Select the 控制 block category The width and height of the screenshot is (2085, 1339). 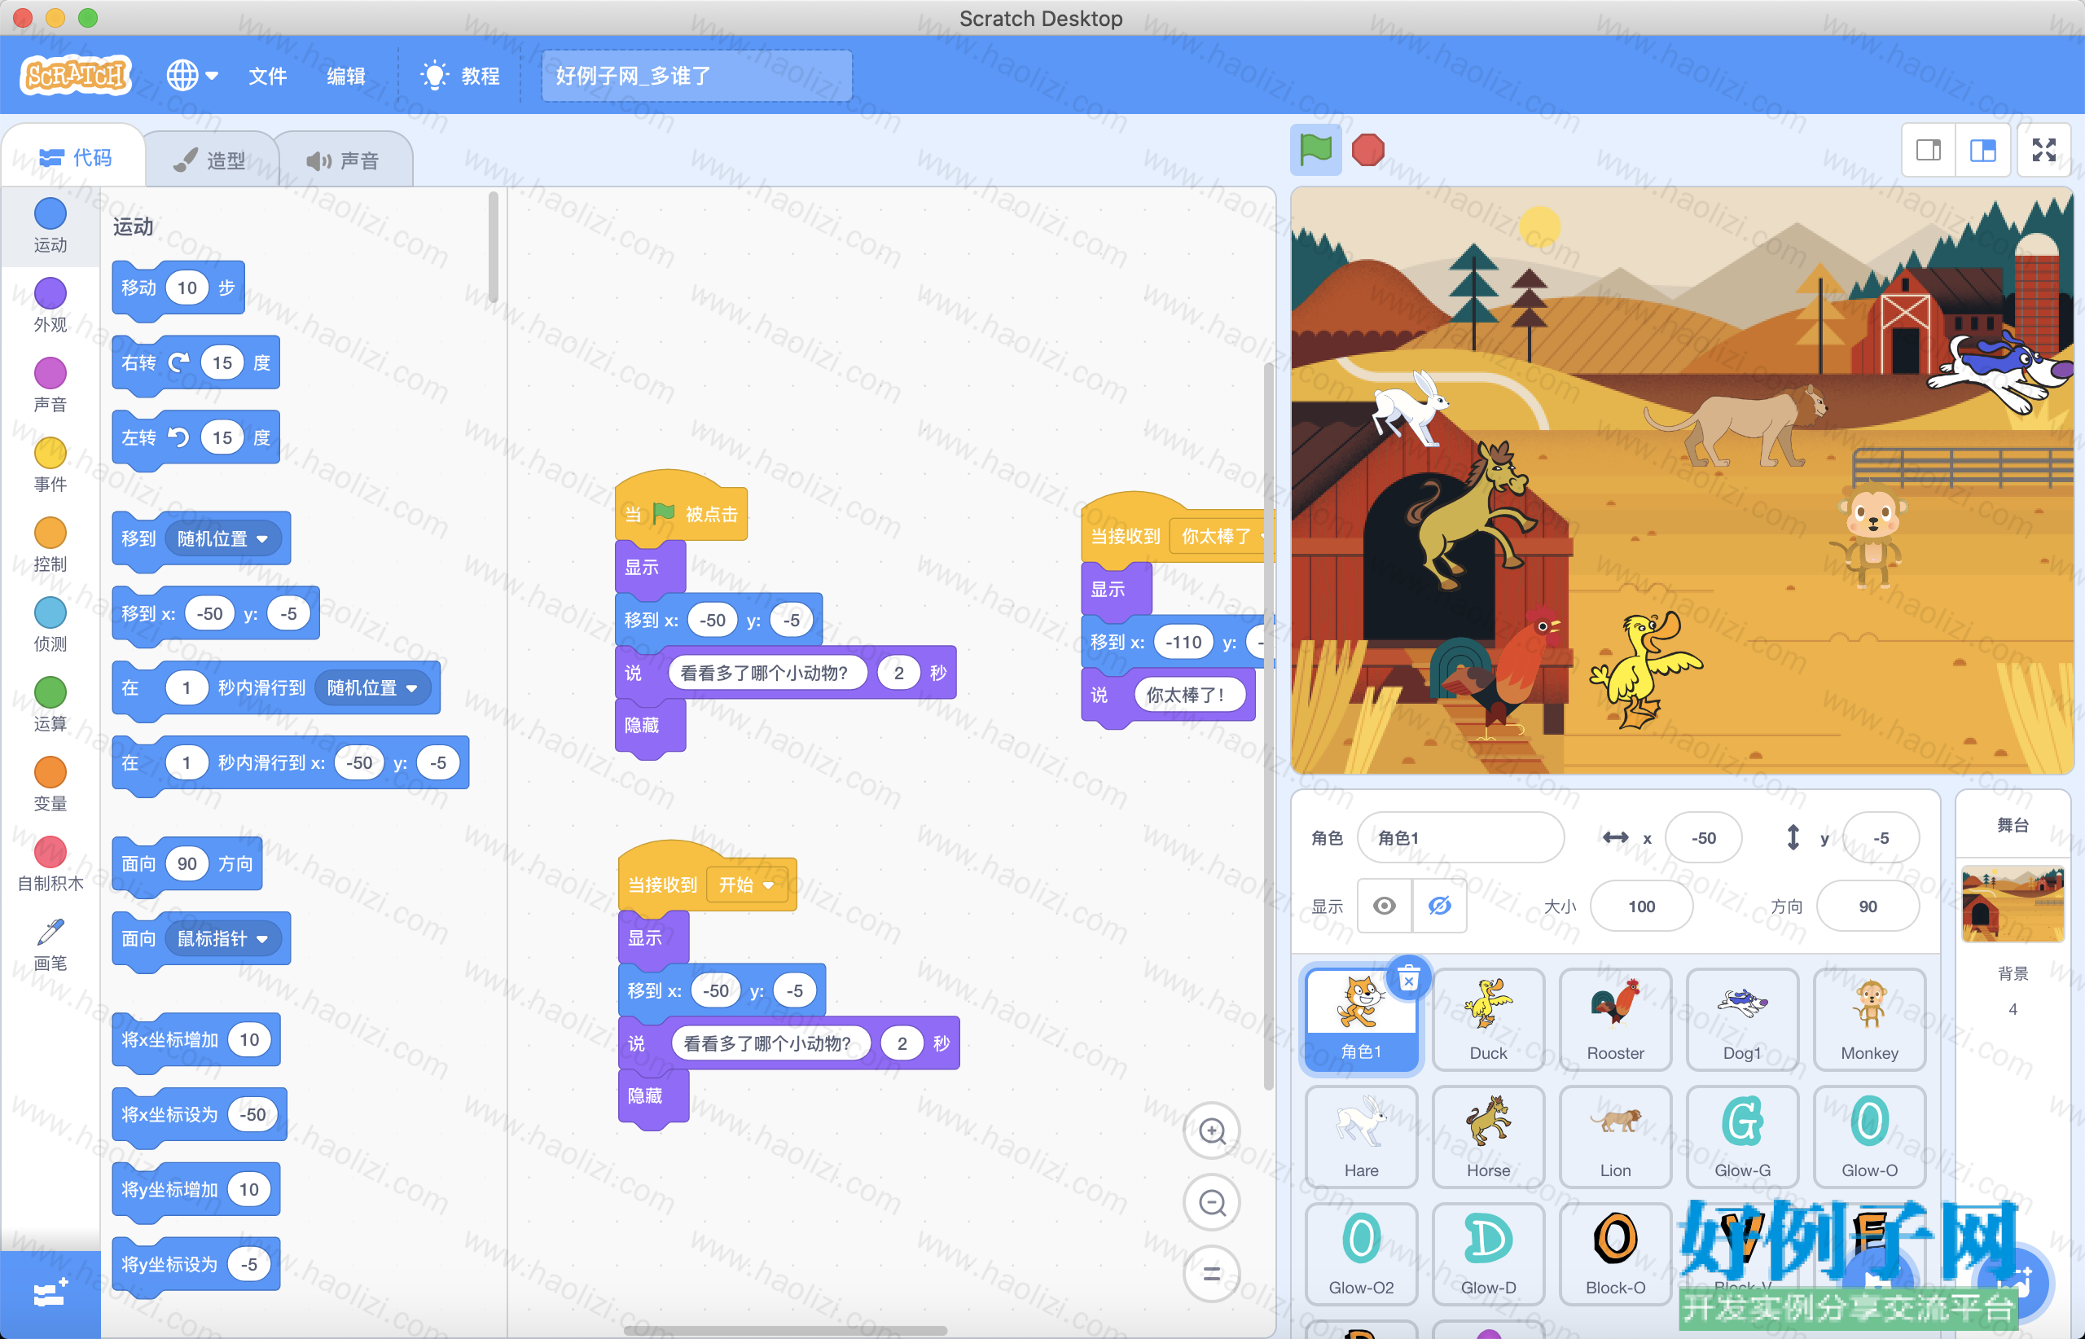[x=50, y=545]
